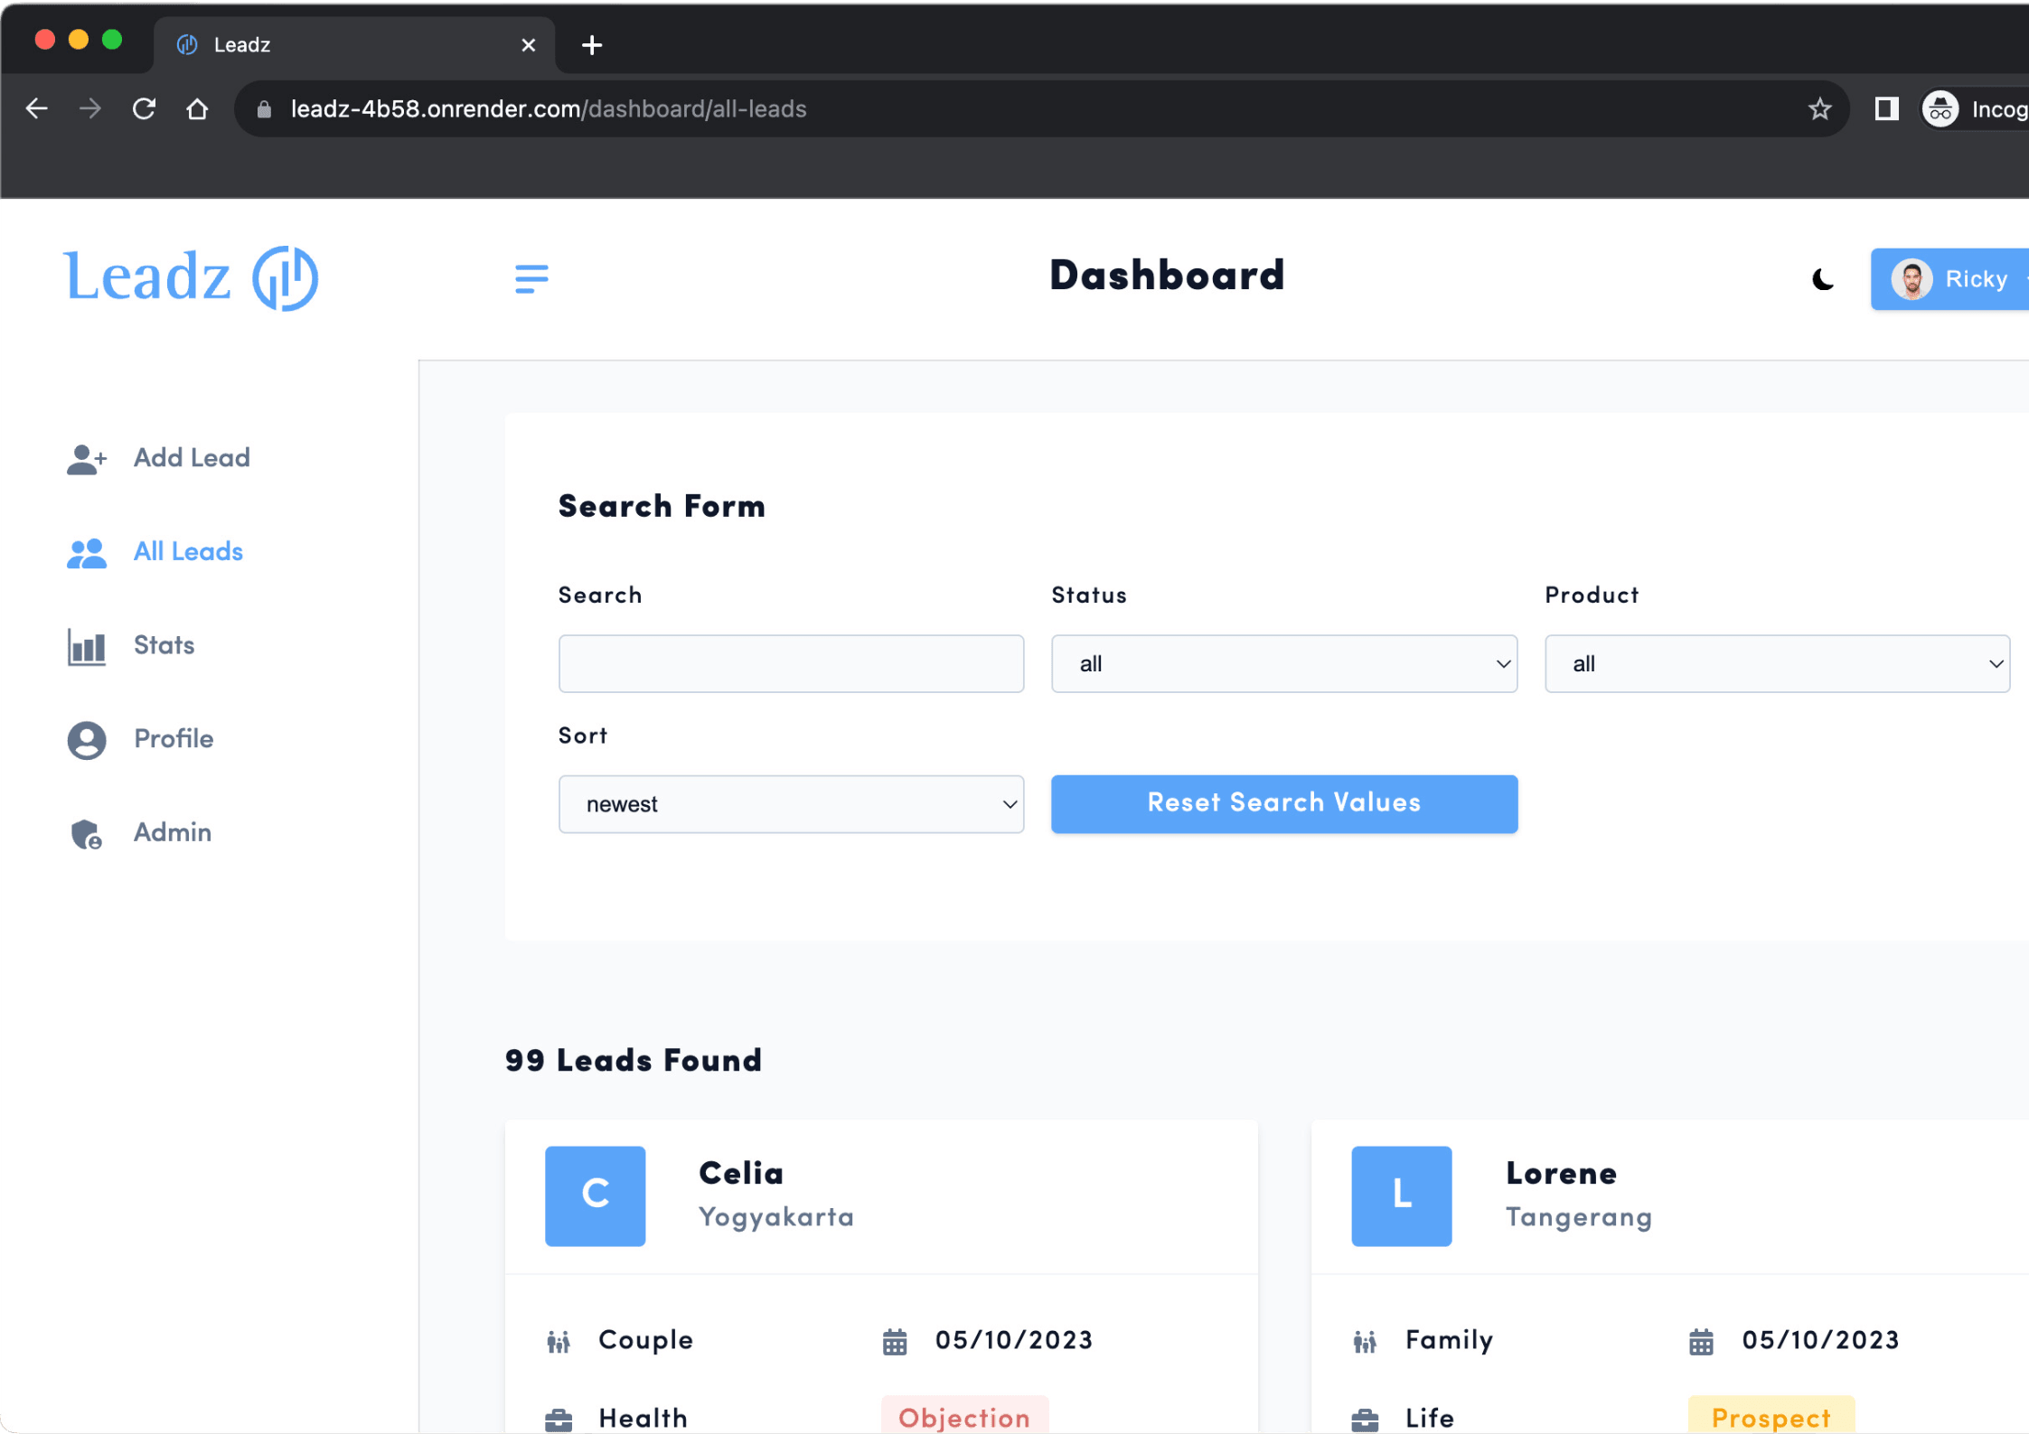Click the Objection status badge on Celia

coord(964,1417)
